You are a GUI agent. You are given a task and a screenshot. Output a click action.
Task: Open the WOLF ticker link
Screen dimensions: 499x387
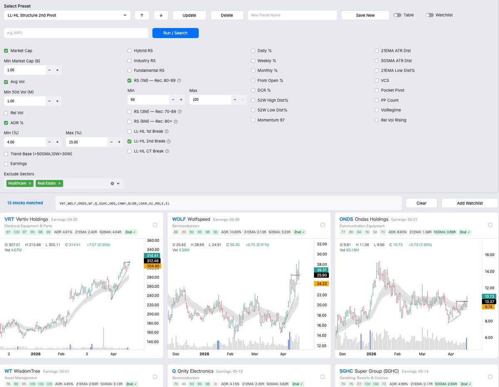click(x=179, y=219)
